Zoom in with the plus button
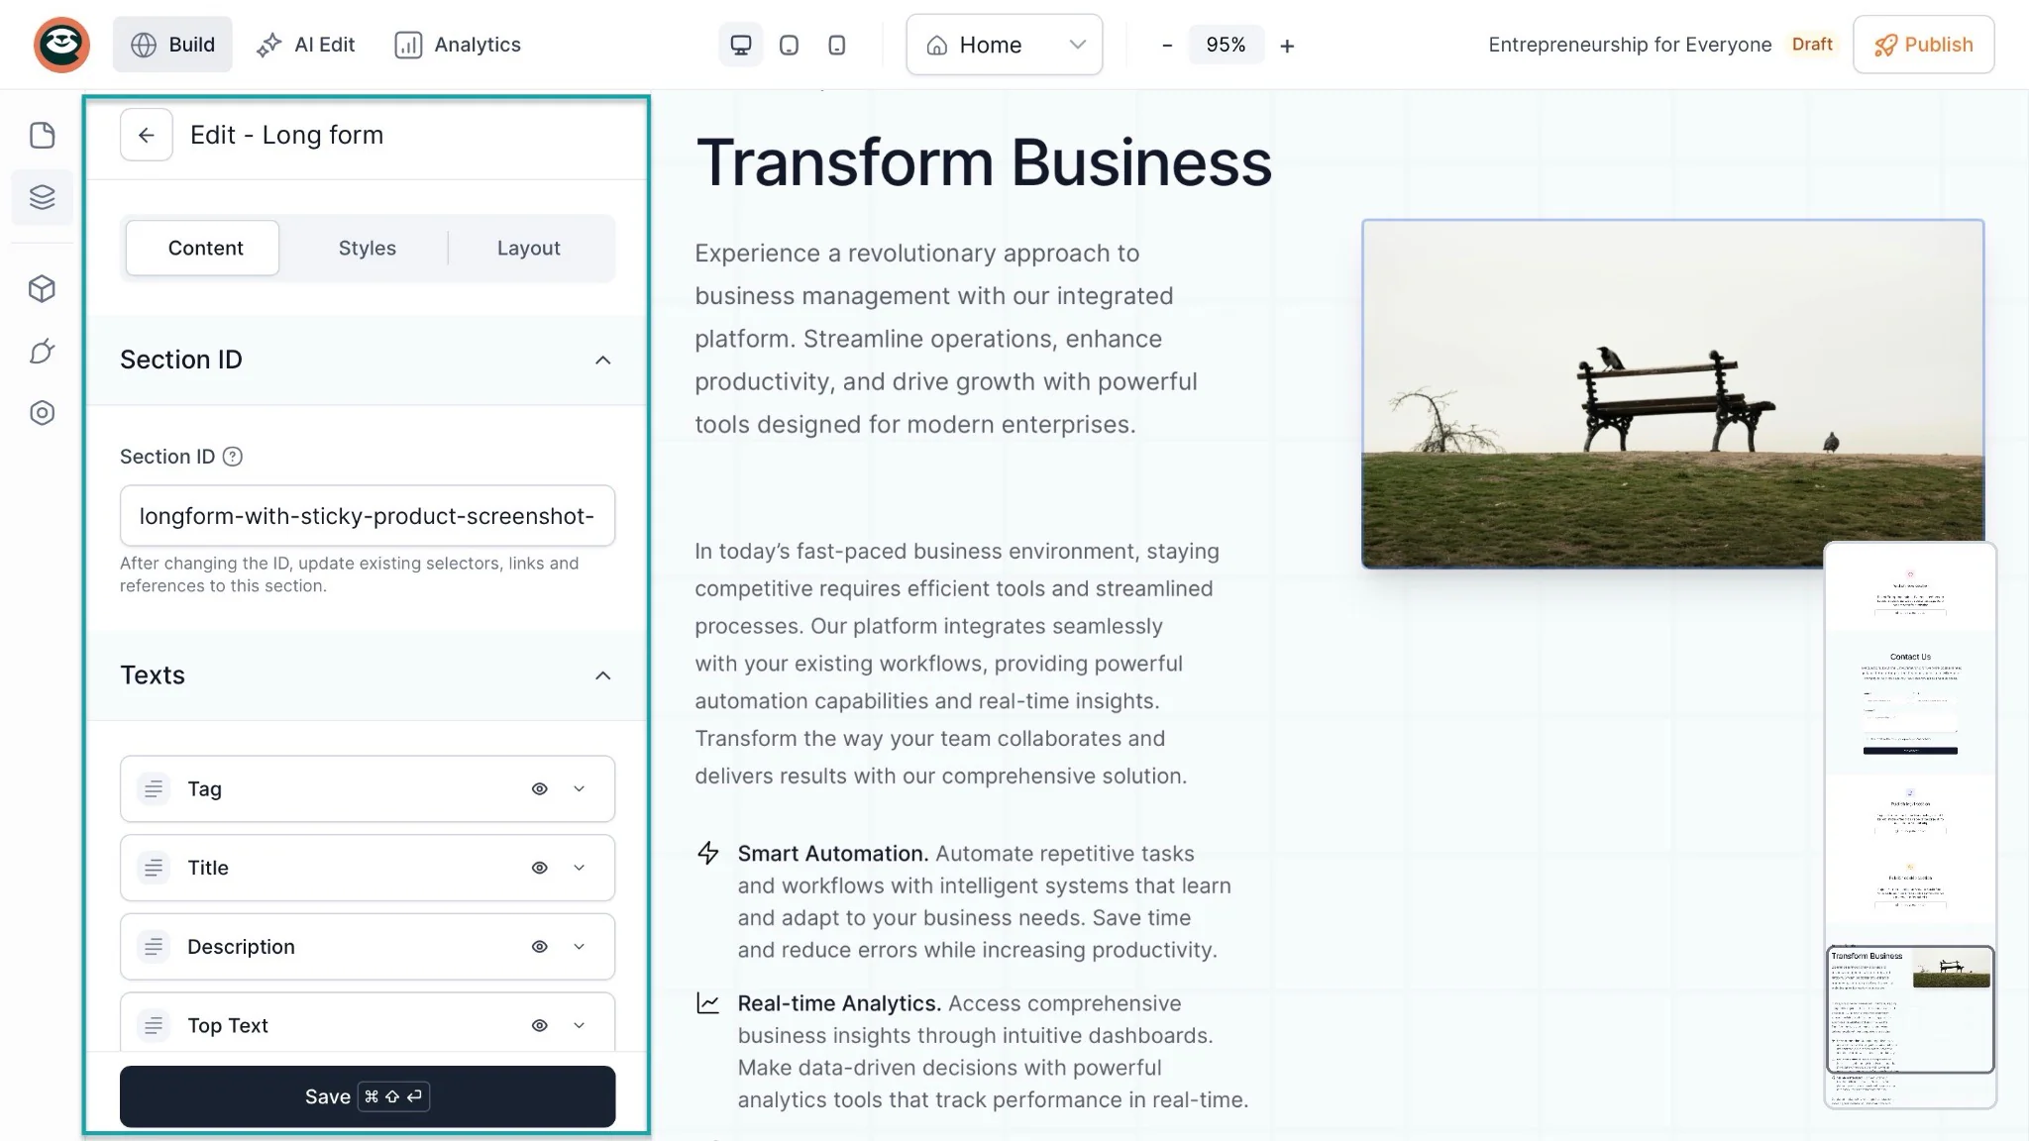 point(1287,46)
